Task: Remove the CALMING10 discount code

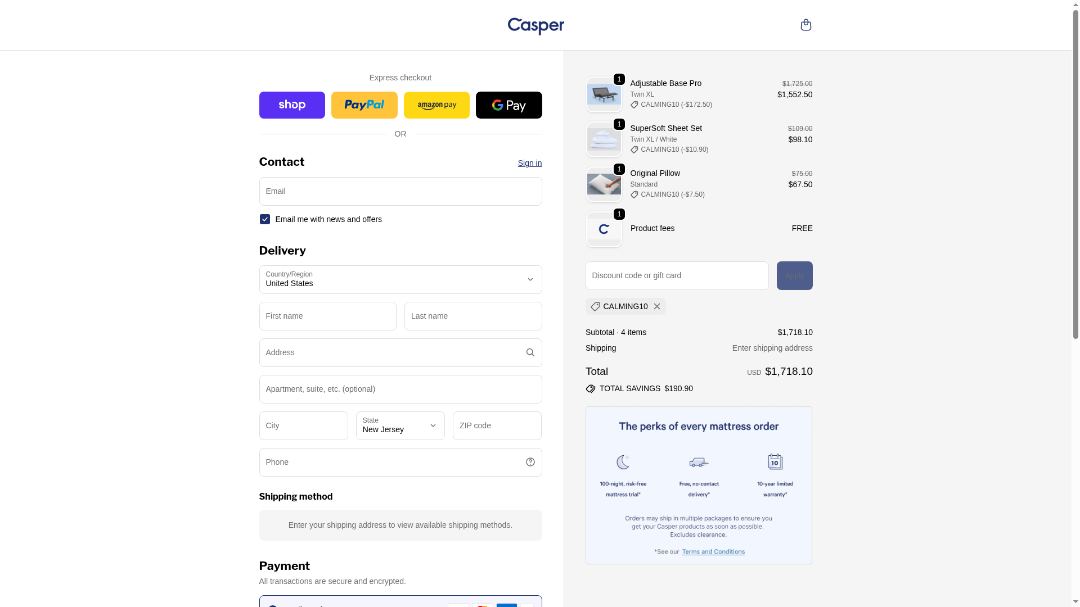Action: [656, 306]
